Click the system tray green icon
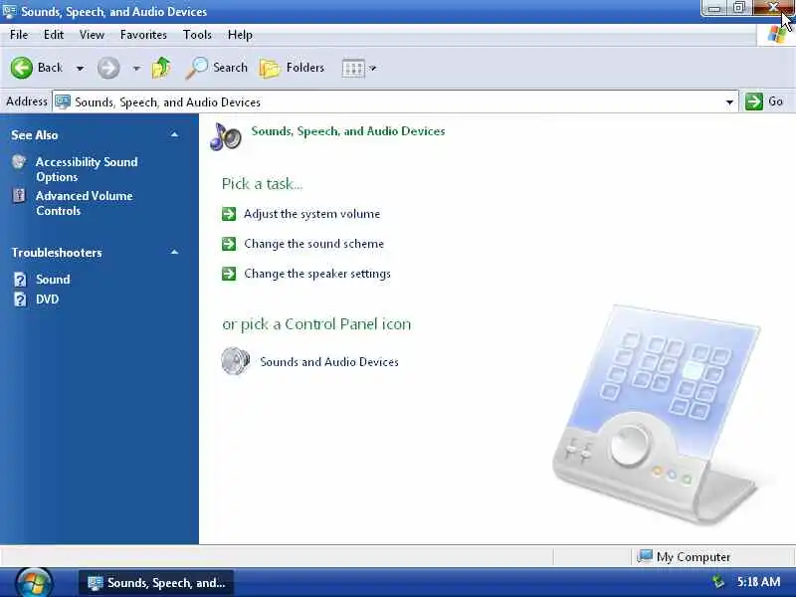 [717, 582]
